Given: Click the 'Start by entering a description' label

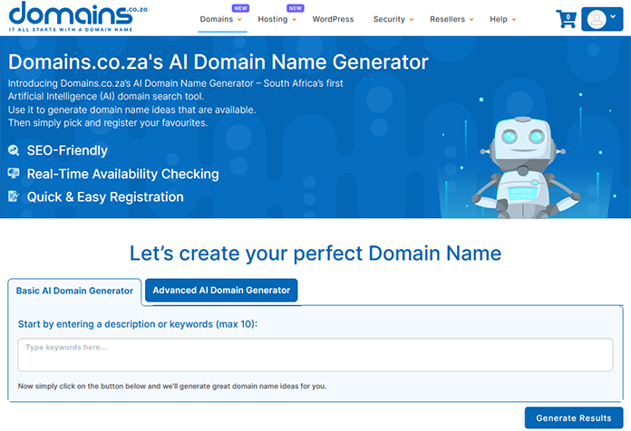Looking at the screenshot, I should [x=138, y=324].
